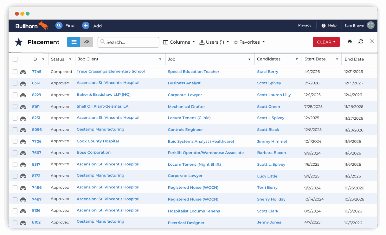Open the Forklift Operator/Warehouse Associate job

pyautogui.click(x=206, y=153)
